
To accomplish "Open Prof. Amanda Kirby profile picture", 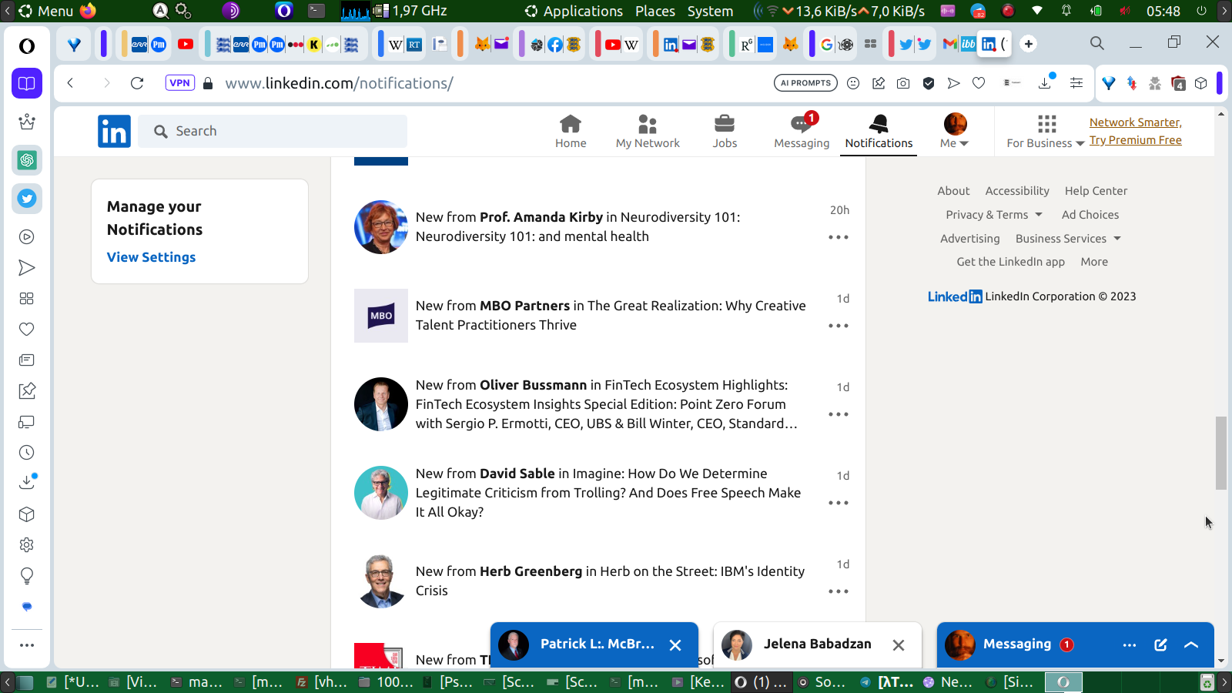I will tap(381, 227).
